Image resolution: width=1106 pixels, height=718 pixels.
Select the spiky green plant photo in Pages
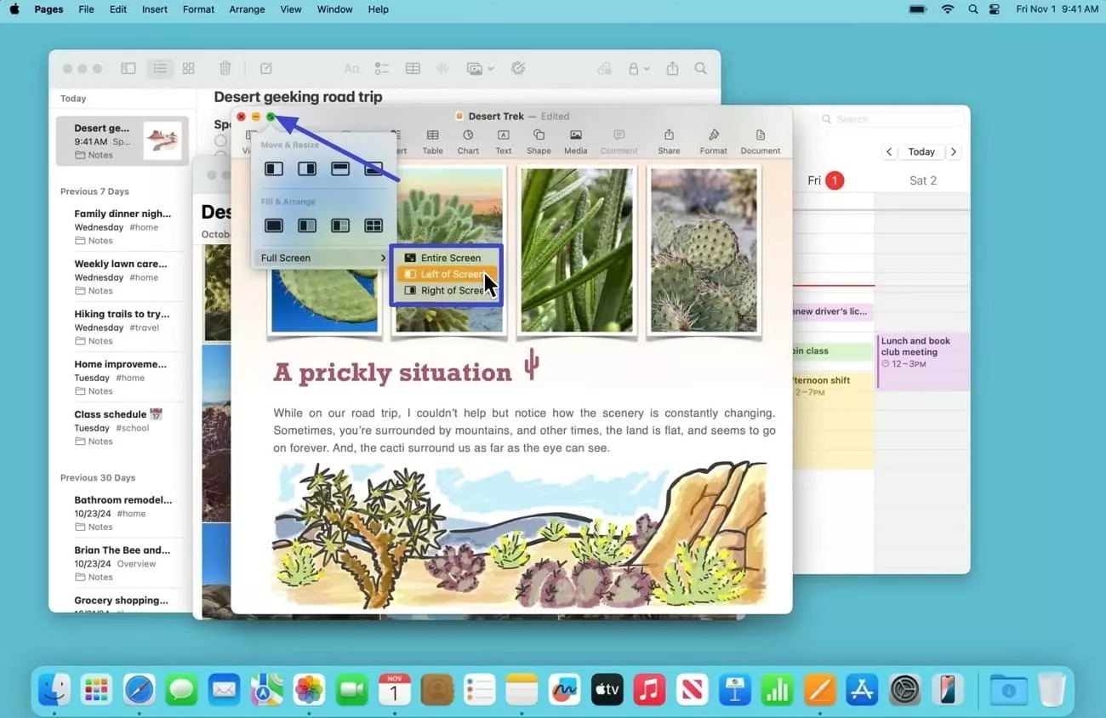click(x=576, y=249)
